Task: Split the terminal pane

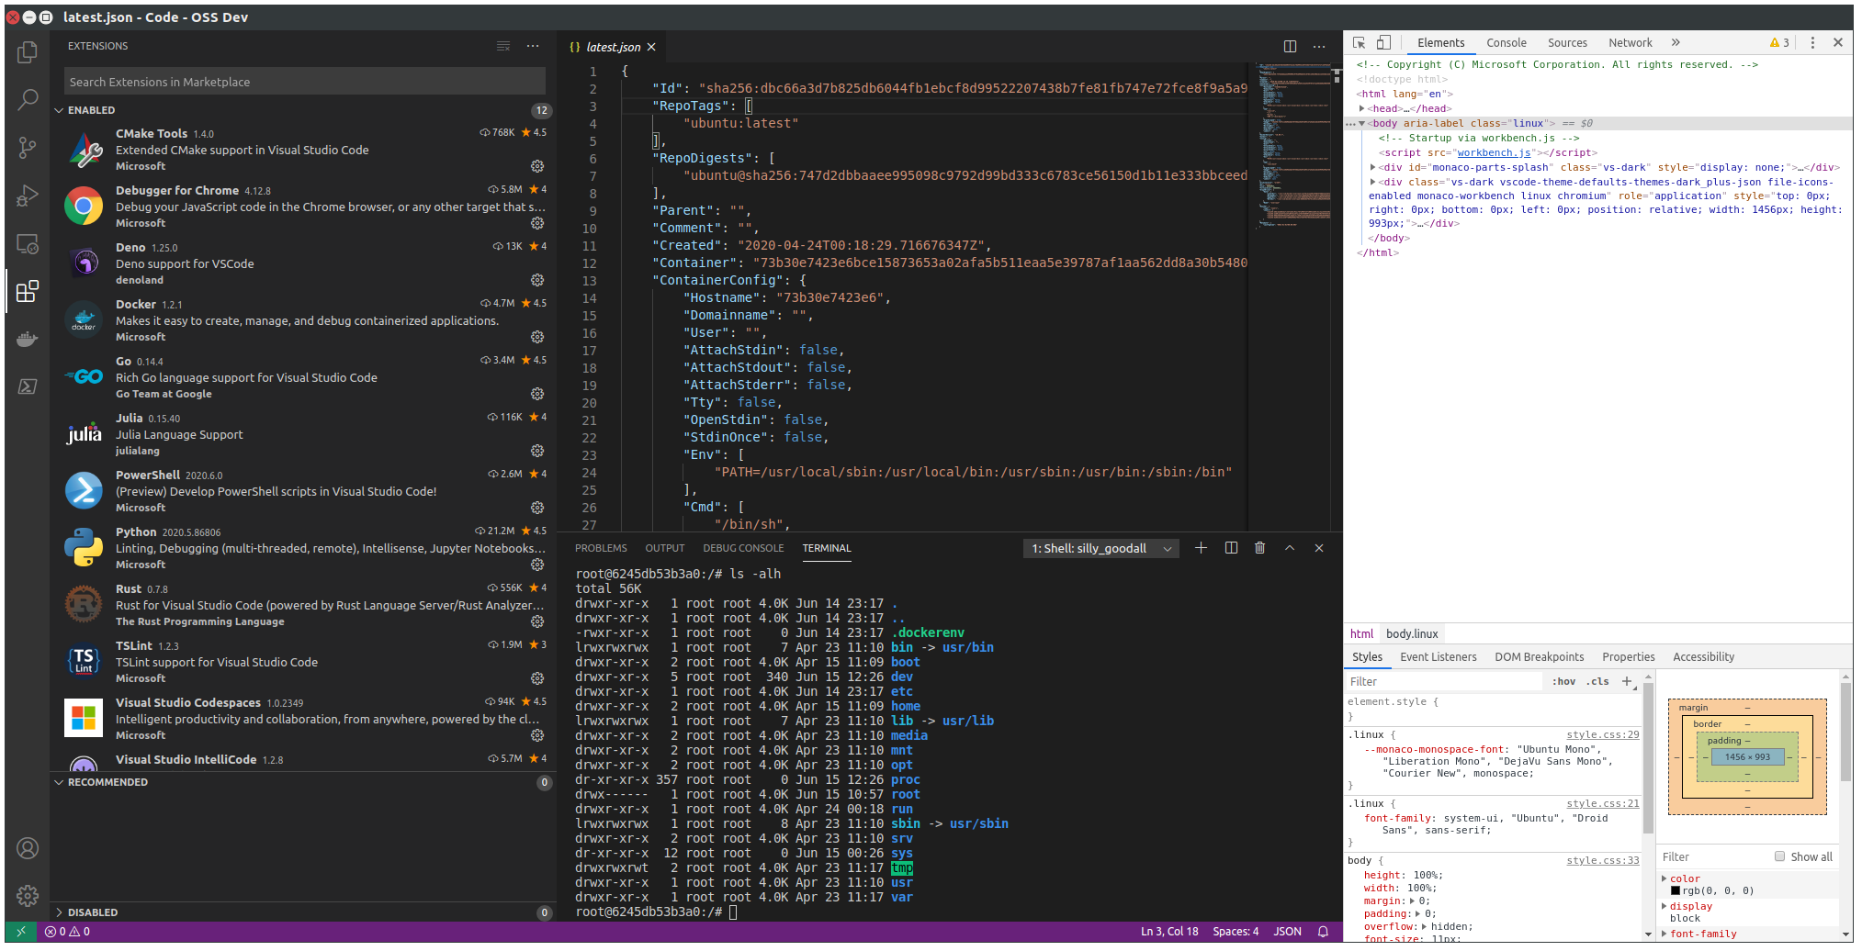Action: click(1231, 548)
